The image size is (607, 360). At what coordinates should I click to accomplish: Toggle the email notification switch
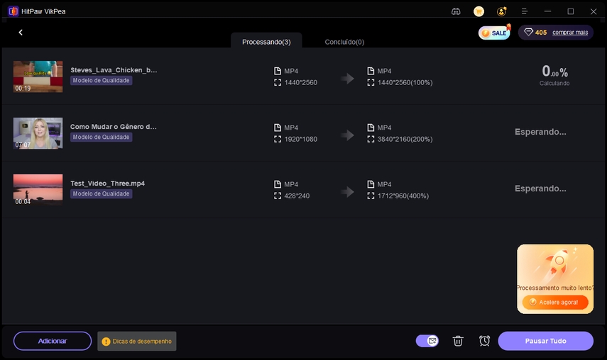pos(427,341)
